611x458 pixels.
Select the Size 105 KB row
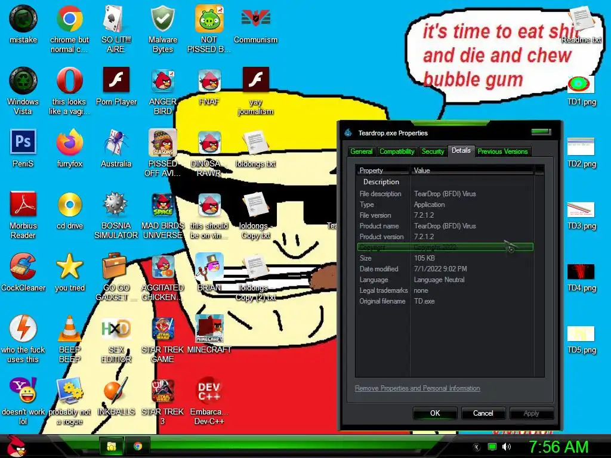click(x=445, y=258)
